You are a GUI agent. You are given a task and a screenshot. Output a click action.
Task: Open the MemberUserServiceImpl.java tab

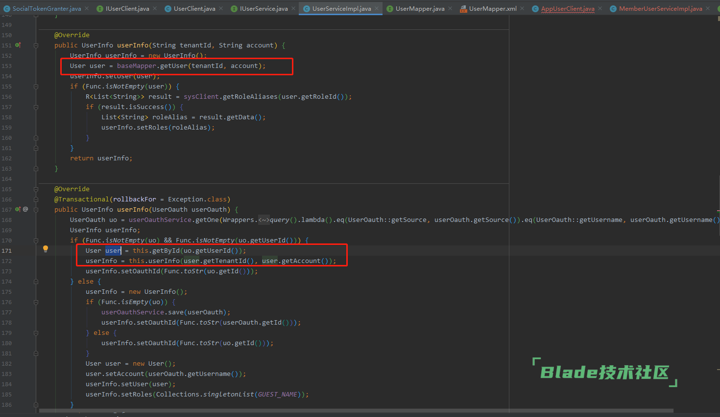click(x=660, y=9)
